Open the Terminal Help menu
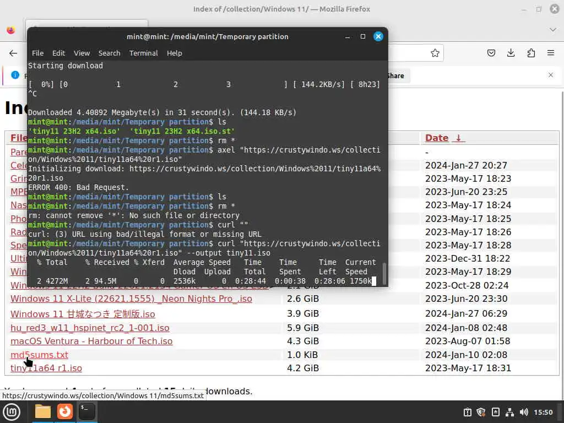Screen dimensions: 564x423 click(x=175, y=53)
